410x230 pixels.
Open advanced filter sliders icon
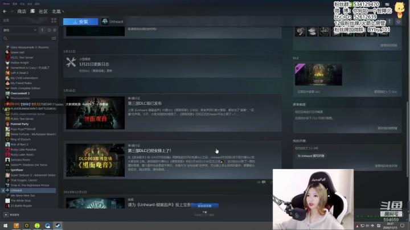54,38
